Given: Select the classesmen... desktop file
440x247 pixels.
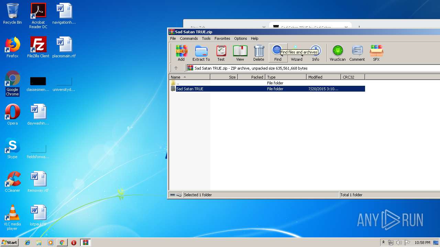Looking at the screenshot, I should click(38, 84).
